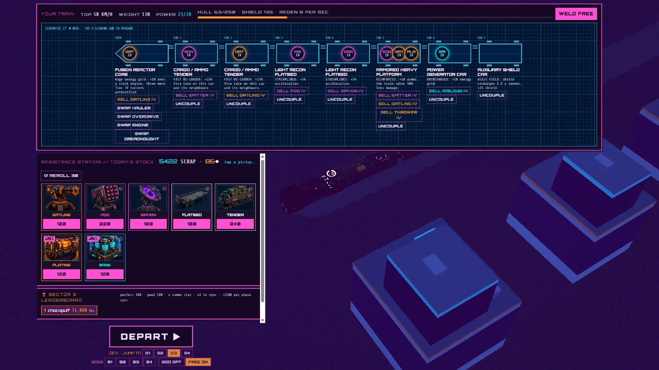659x370 pixels.
Task: Open info icon on the Siphon card
Action: tap(164, 189)
